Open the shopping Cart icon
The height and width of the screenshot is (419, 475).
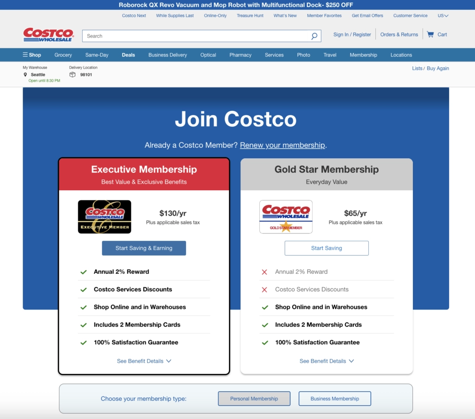tap(430, 34)
